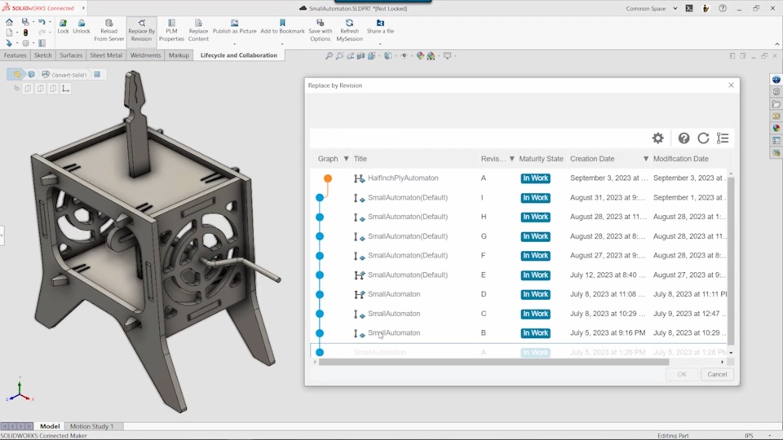The image size is (783, 440).
Task: Click Save with Options icon
Action: (x=320, y=23)
